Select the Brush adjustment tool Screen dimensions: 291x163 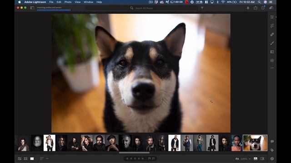[x=272, y=43]
